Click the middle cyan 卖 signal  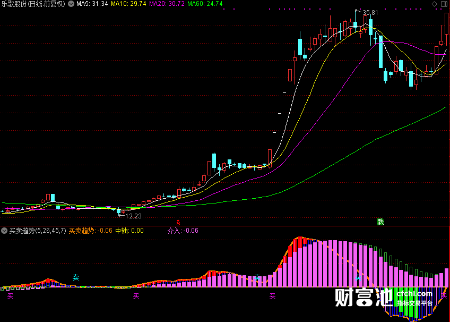point(257,277)
